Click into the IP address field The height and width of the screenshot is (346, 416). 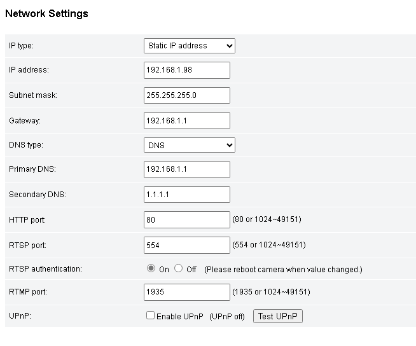click(x=187, y=70)
